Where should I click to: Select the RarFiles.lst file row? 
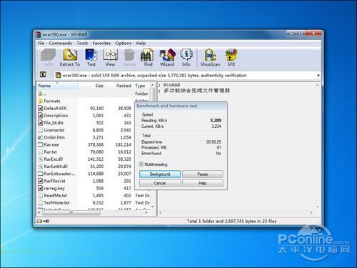pos(94,181)
